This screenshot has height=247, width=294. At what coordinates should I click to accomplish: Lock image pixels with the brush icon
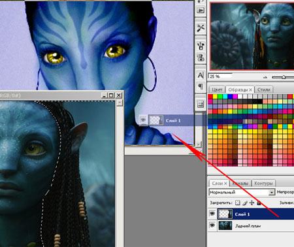[x=245, y=203]
